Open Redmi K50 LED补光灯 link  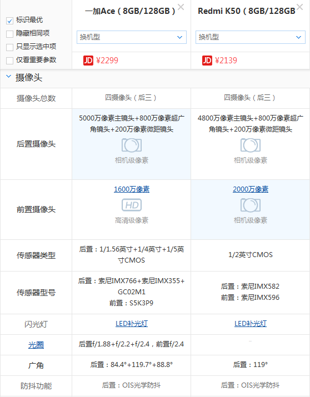(251, 324)
